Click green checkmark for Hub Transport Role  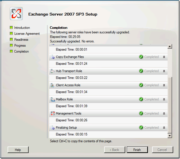(141, 71)
